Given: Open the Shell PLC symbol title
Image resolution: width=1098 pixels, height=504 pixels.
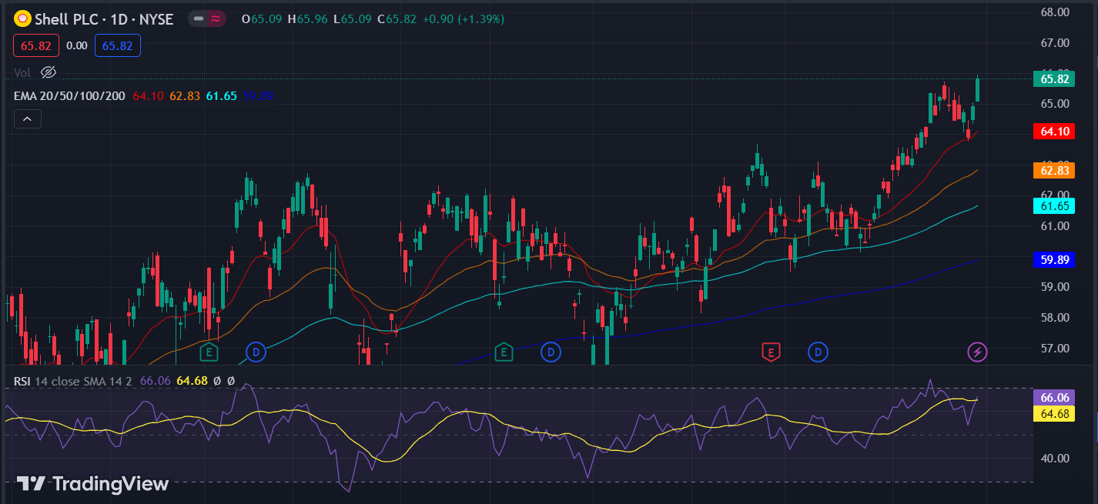Looking at the screenshot, I should pos(104,18).
